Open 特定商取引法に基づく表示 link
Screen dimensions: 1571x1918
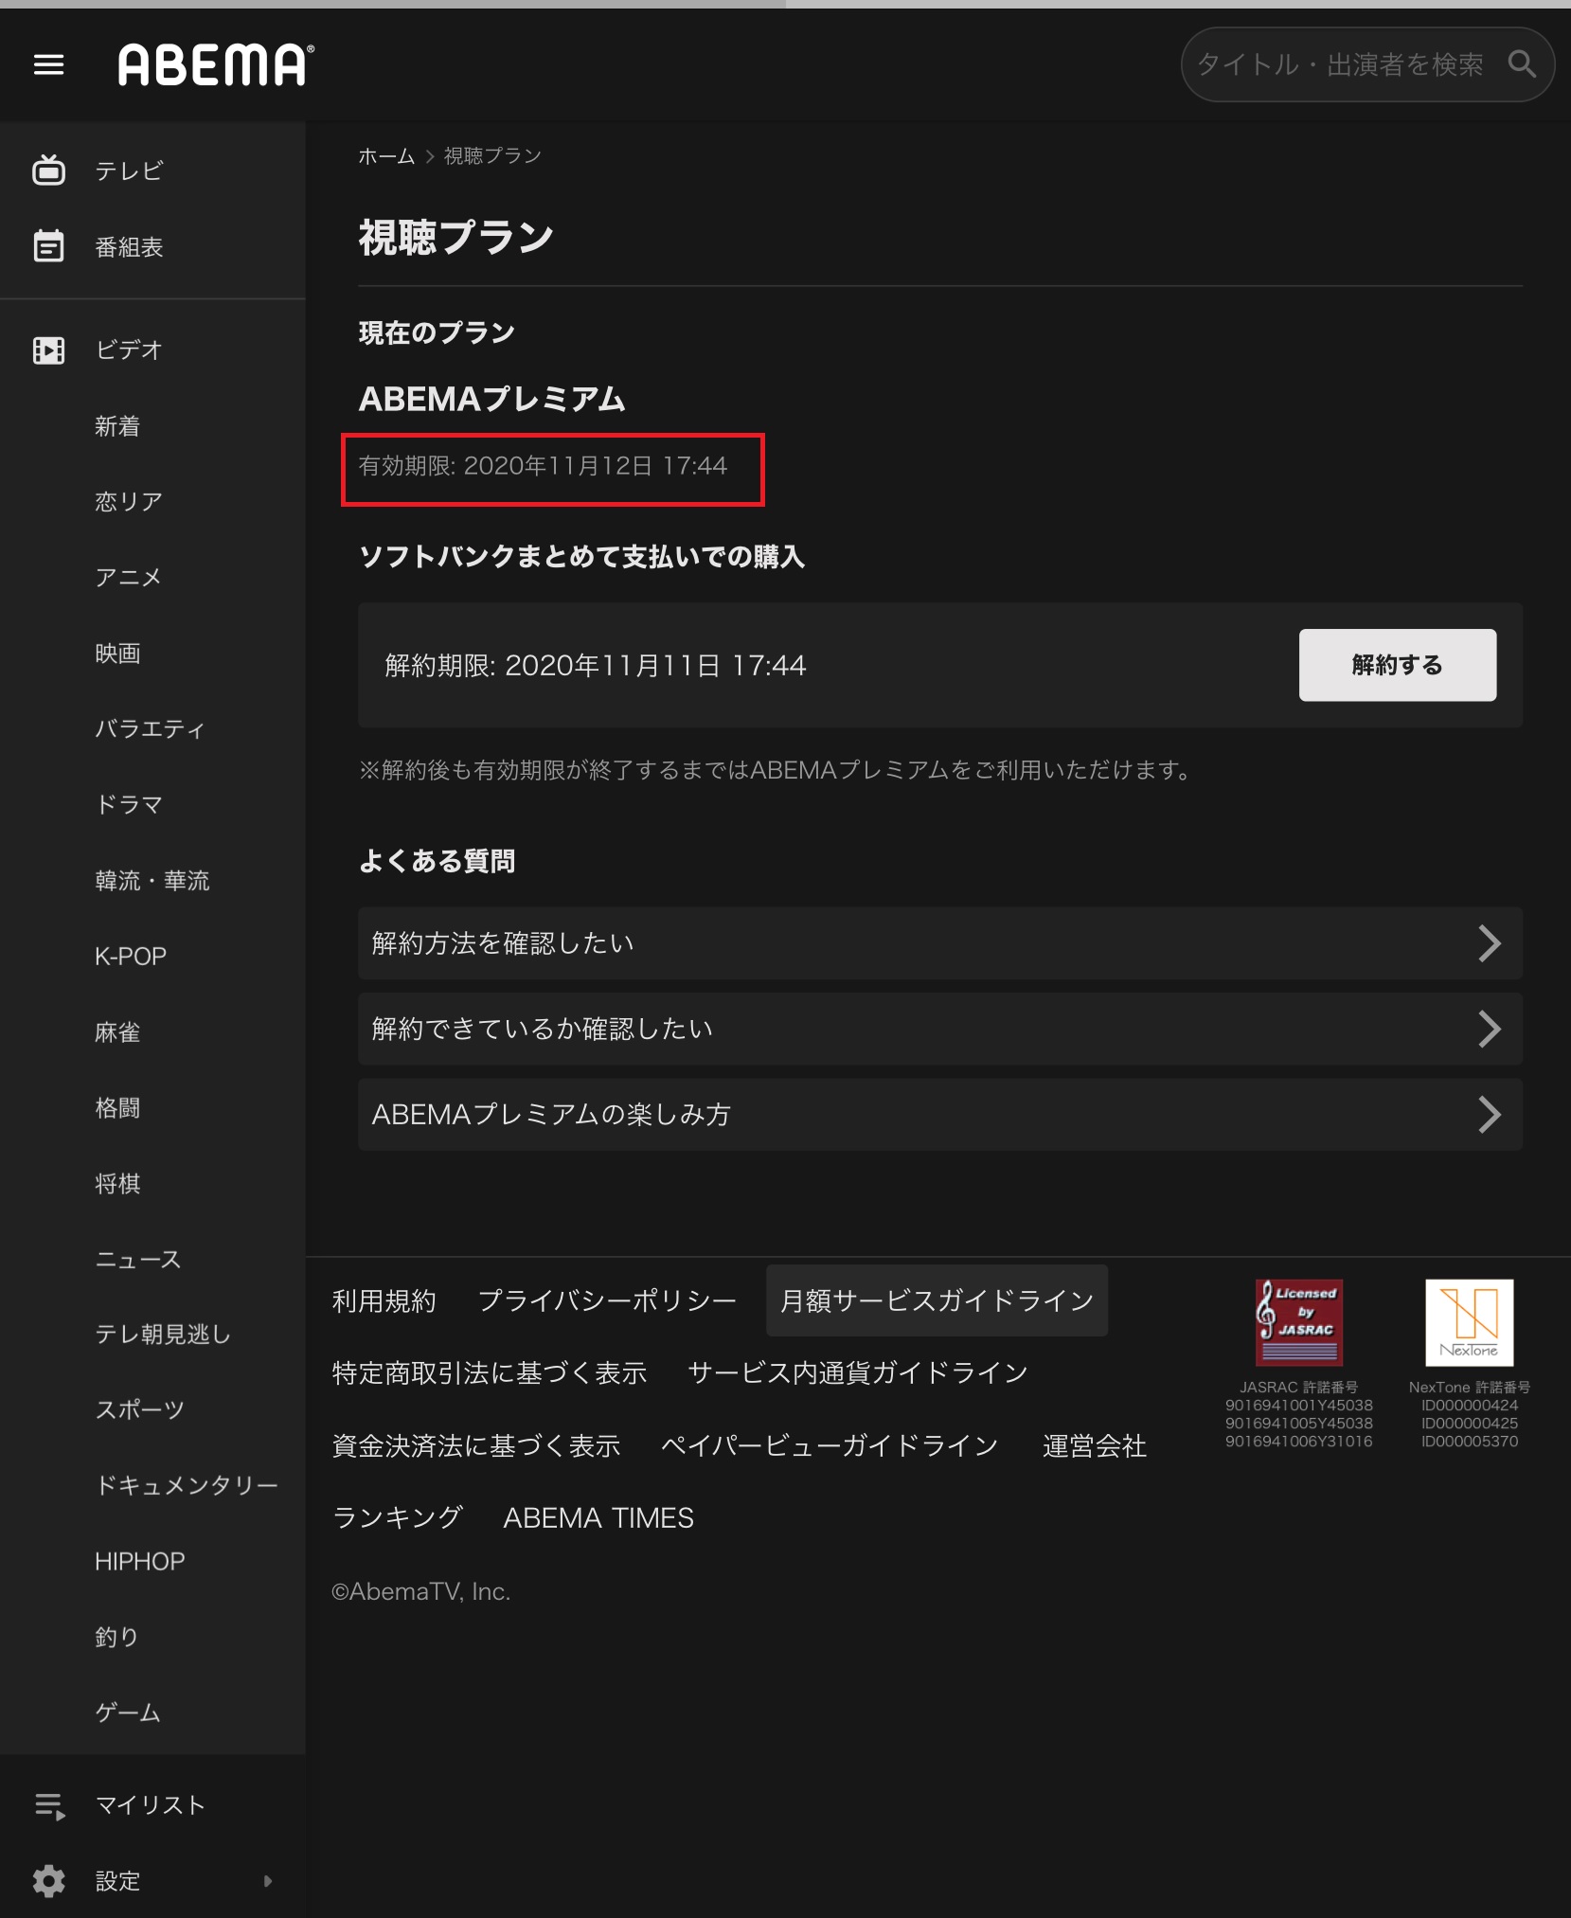[x=489, y=1373]
